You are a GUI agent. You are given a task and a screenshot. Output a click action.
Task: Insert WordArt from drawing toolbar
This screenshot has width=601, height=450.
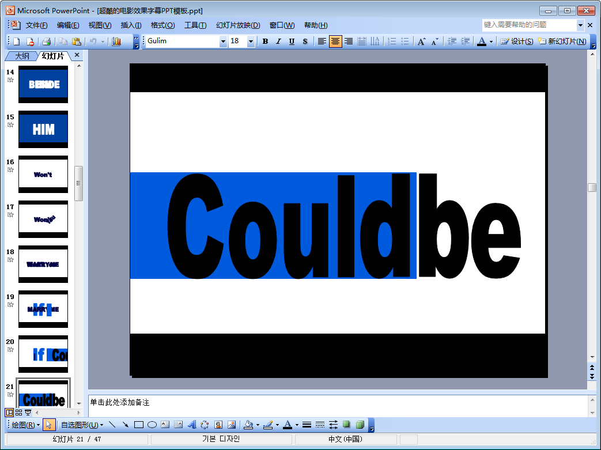(x=192, y=424)
